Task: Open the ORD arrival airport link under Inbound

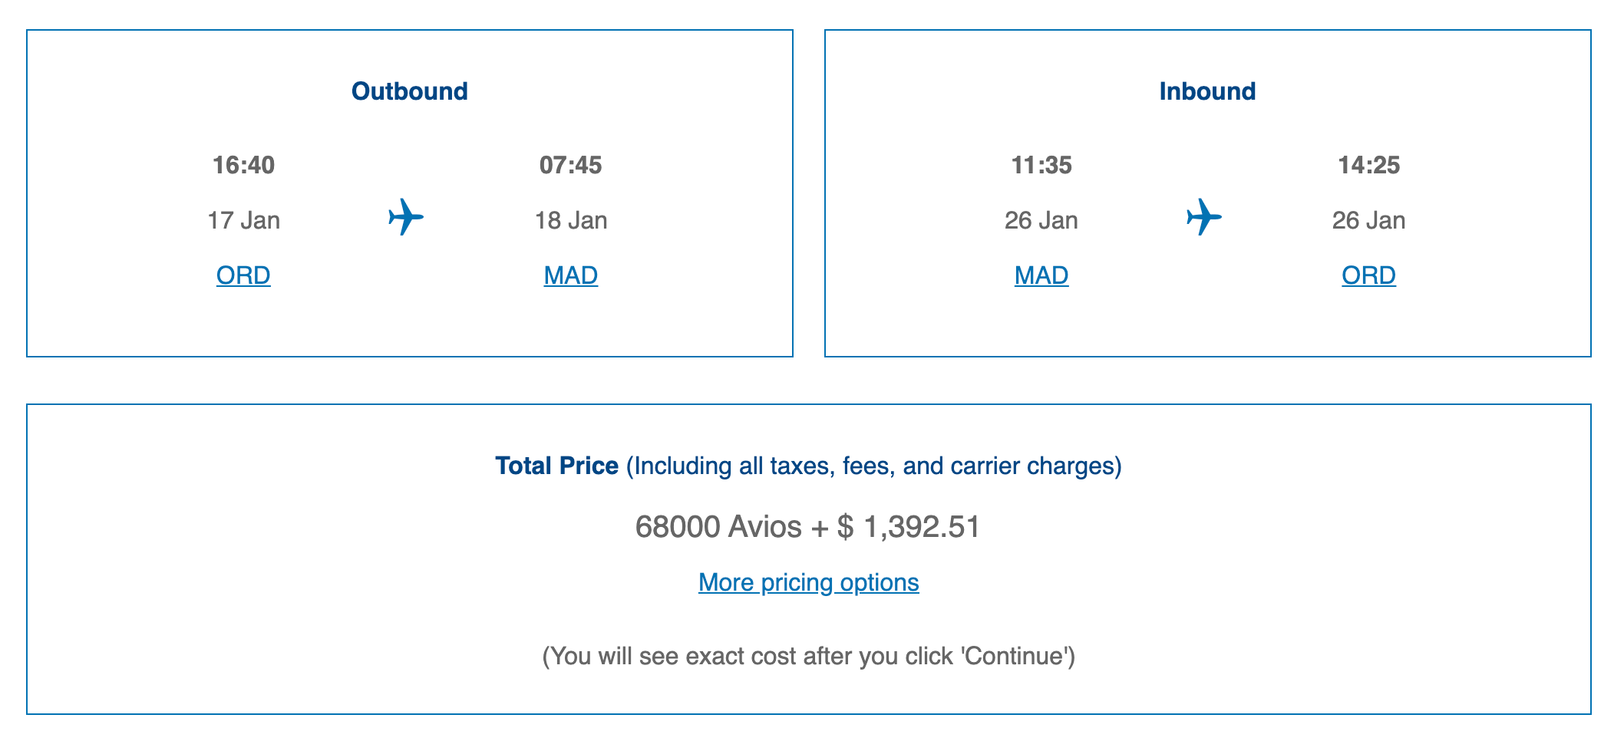Action: [x=1368, y=275]
